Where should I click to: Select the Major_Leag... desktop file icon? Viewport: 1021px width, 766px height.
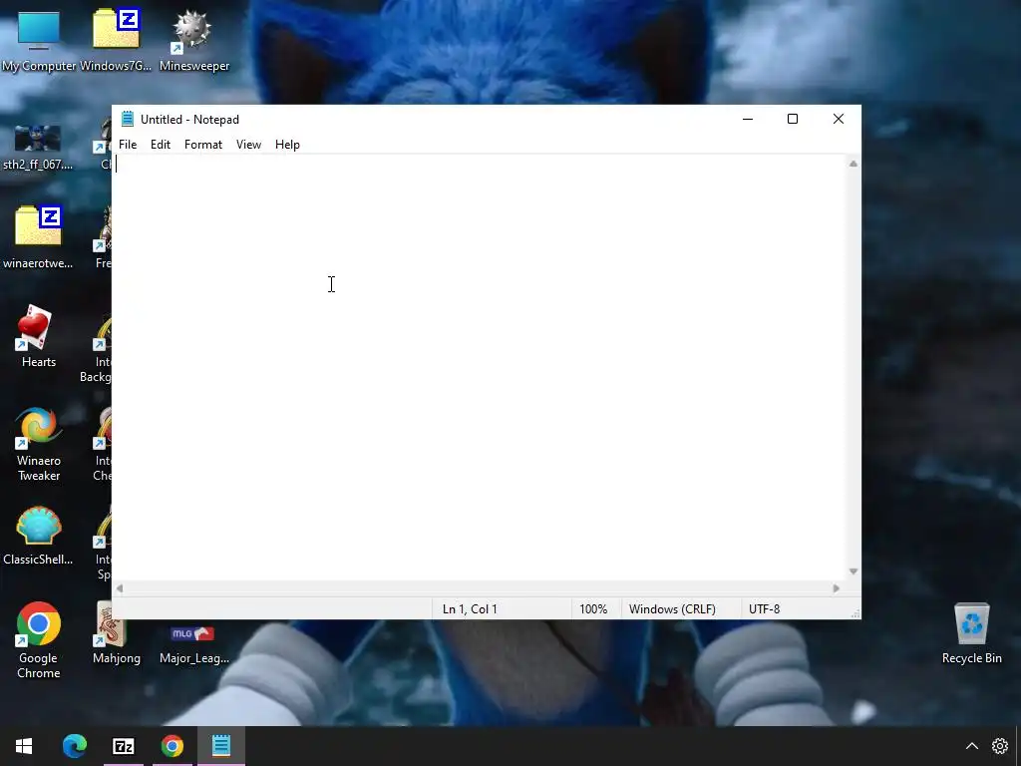point(194,645)
